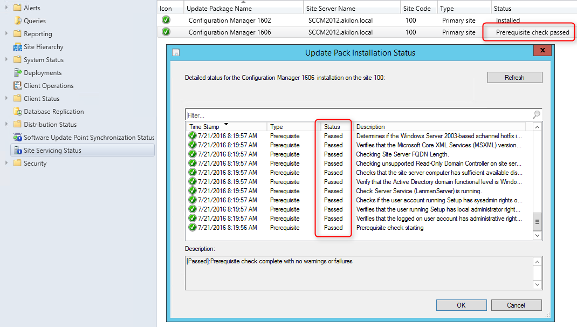This screenshot has height=327, width=577.
Task: Expand the Alerts tree node
Action: click(6, 8)
